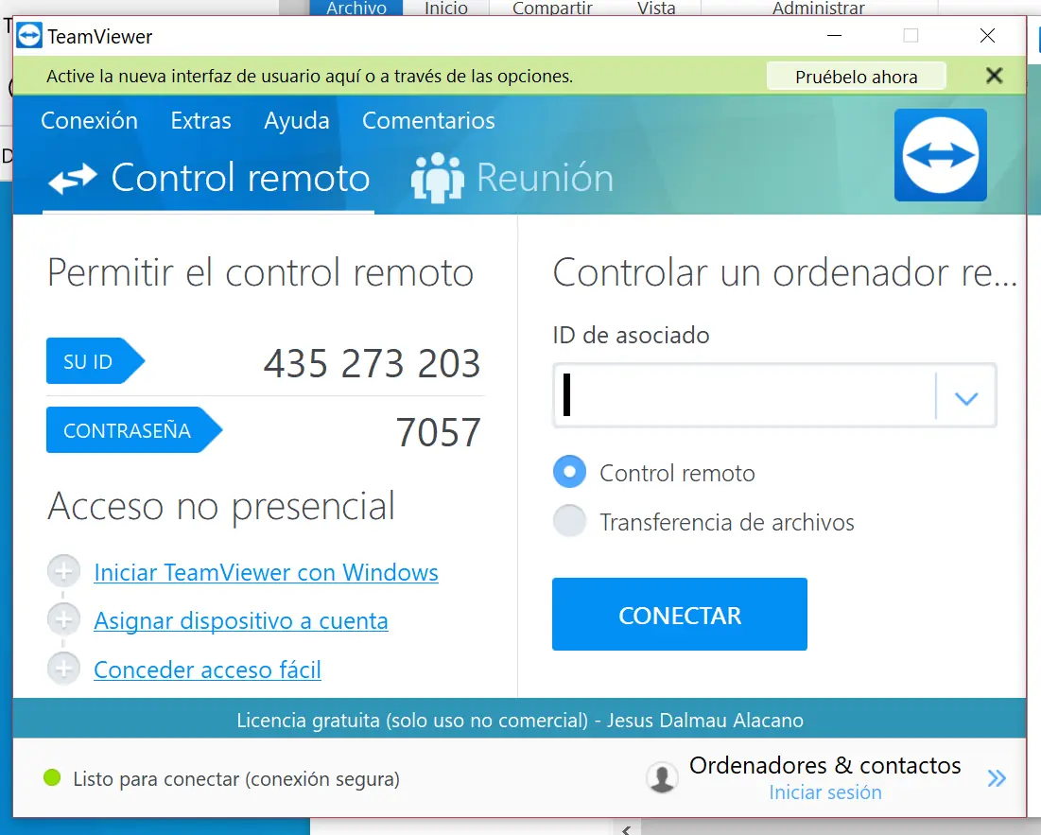Open the ID de asociado dropdown
Viewport: 1041px width, 835px height.
(x=965, y=395)
